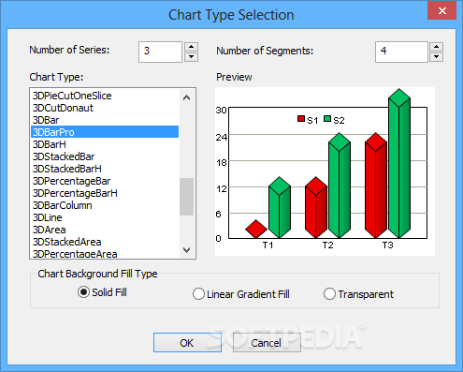Choose 3DCutDonaut chart type
The width and height of the screenshot is (463, 372).
105,108
